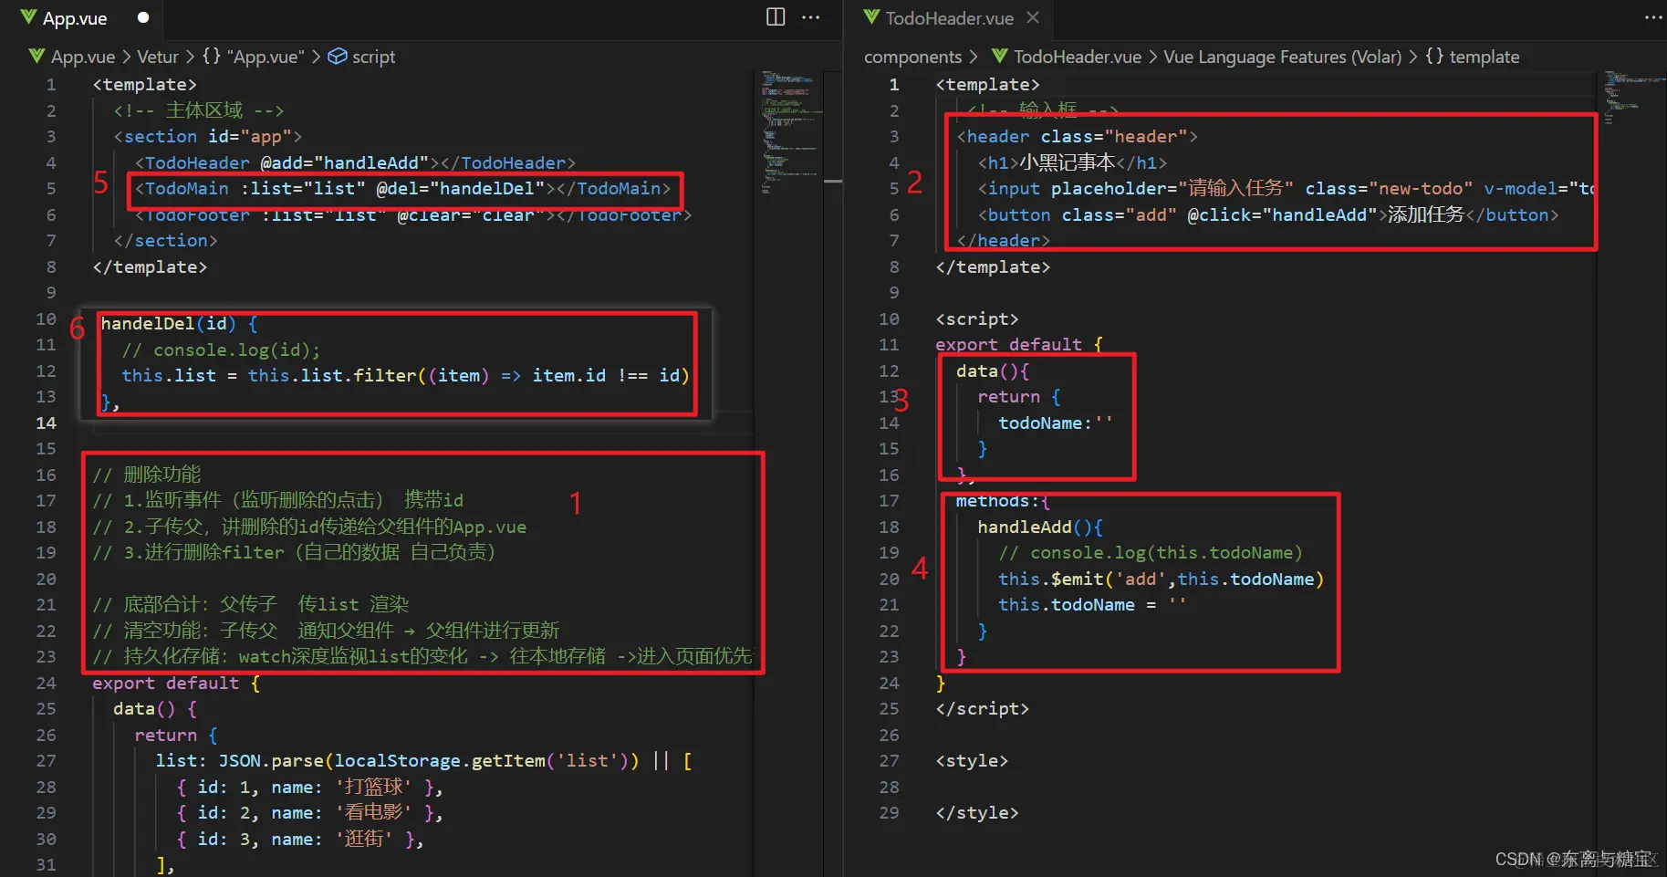Click @del="handelDel" attribute in App.vue
Image resolution: width=1667 pixels, height=877 pixels.
tap(460, 188)
